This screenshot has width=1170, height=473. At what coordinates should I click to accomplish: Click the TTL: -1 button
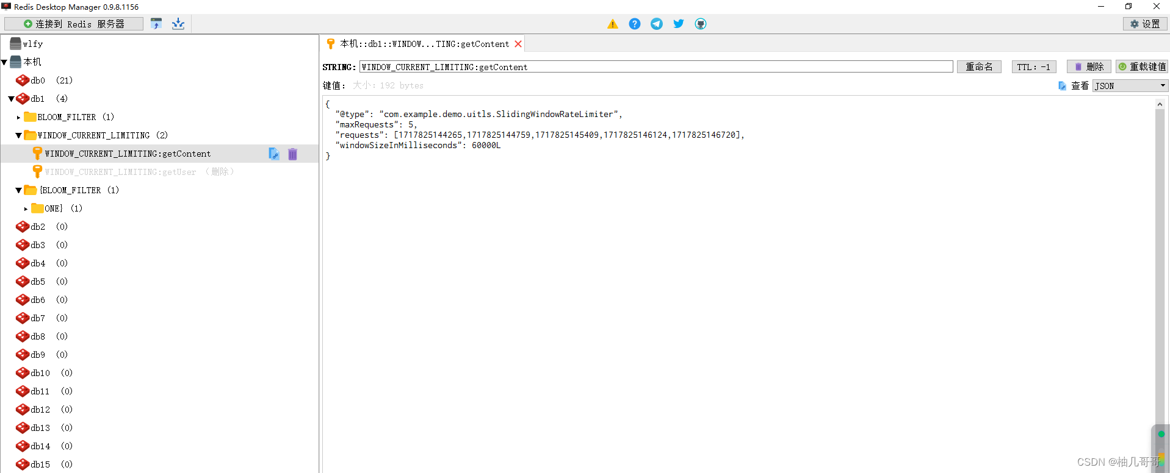point(1033,67)
